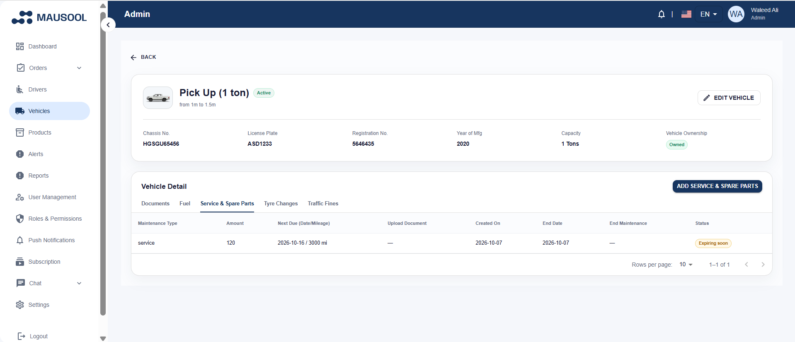Select the Service & Spare Parts tab
Viewport: 795px width, 342px height.
tap(227, 204)
